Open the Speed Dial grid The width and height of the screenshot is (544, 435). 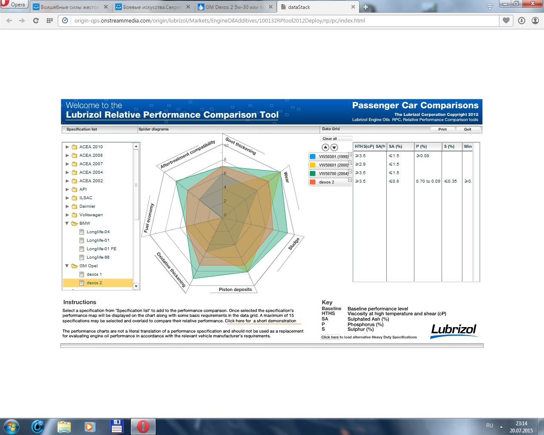[50, 20]
